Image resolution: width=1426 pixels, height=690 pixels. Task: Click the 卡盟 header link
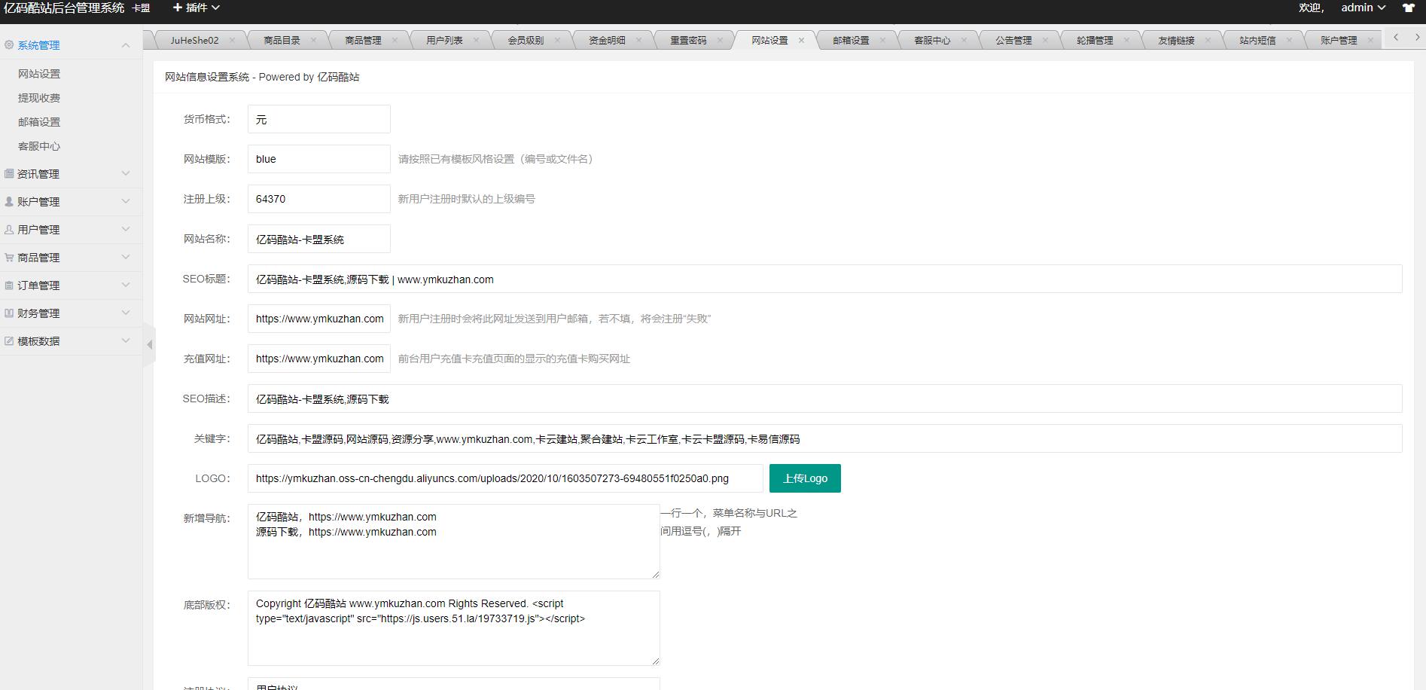[x=141, y=8]
